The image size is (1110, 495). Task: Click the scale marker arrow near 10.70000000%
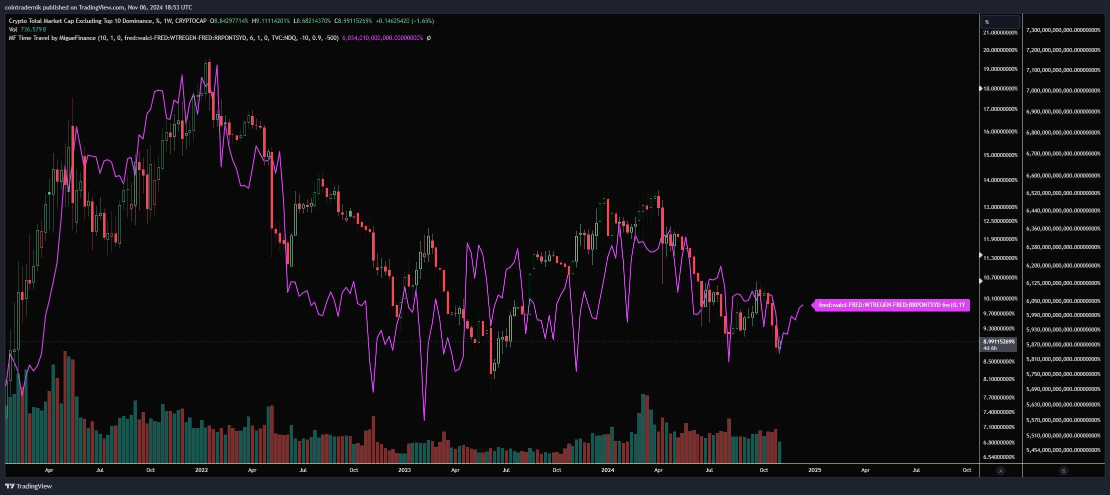pos(981,281)
